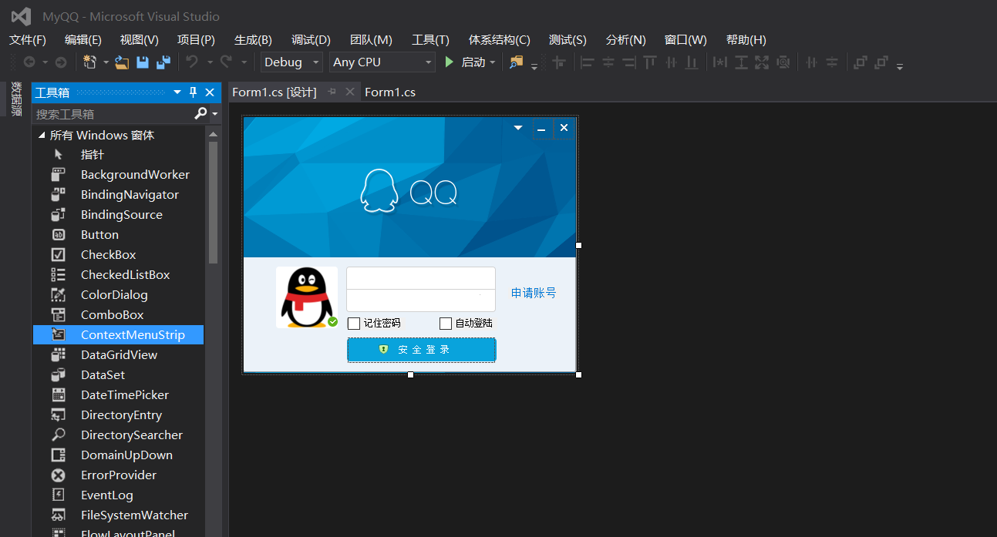
Task: Open the 生成(B) menu
Action: [253, 40]
